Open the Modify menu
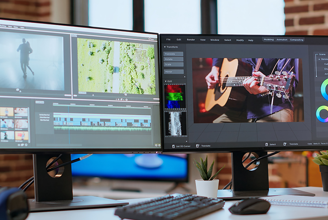The height and width of the screenshot is (220, 328). (240, 40)
